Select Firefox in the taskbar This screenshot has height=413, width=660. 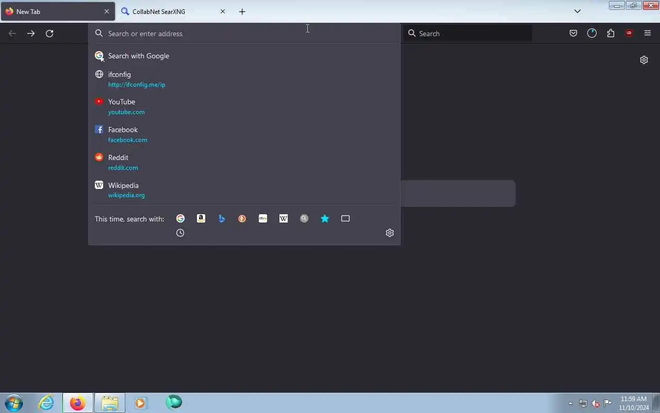[78, 403]
